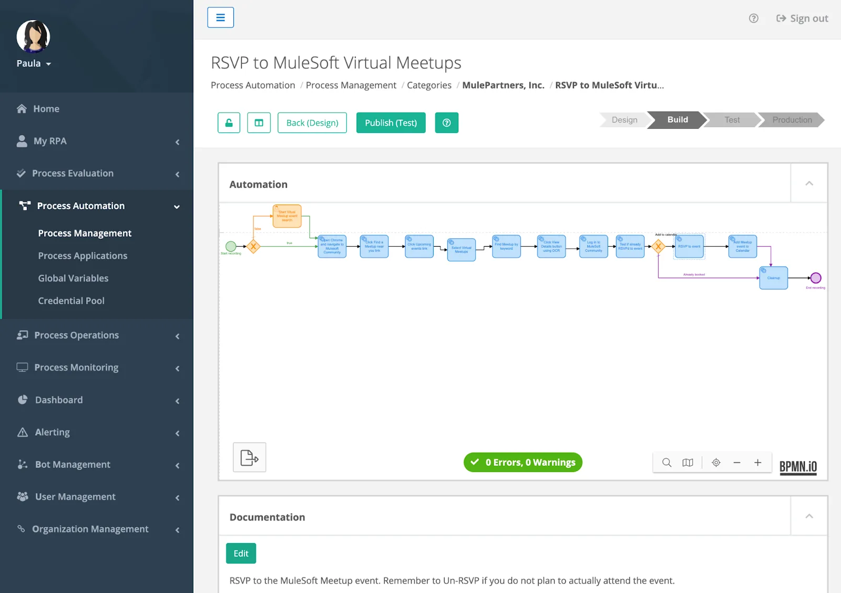The width and height of the screenshot is (841, 593).
Task: Collapse the Documentation panel chevron
Action: click(809, 516)
